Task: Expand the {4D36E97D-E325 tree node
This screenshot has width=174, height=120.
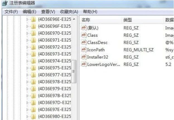Action: pyautogui.click(x=27, y=103)
